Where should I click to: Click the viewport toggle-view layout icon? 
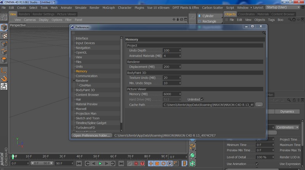pyautogui.click(x=186, y=19)
